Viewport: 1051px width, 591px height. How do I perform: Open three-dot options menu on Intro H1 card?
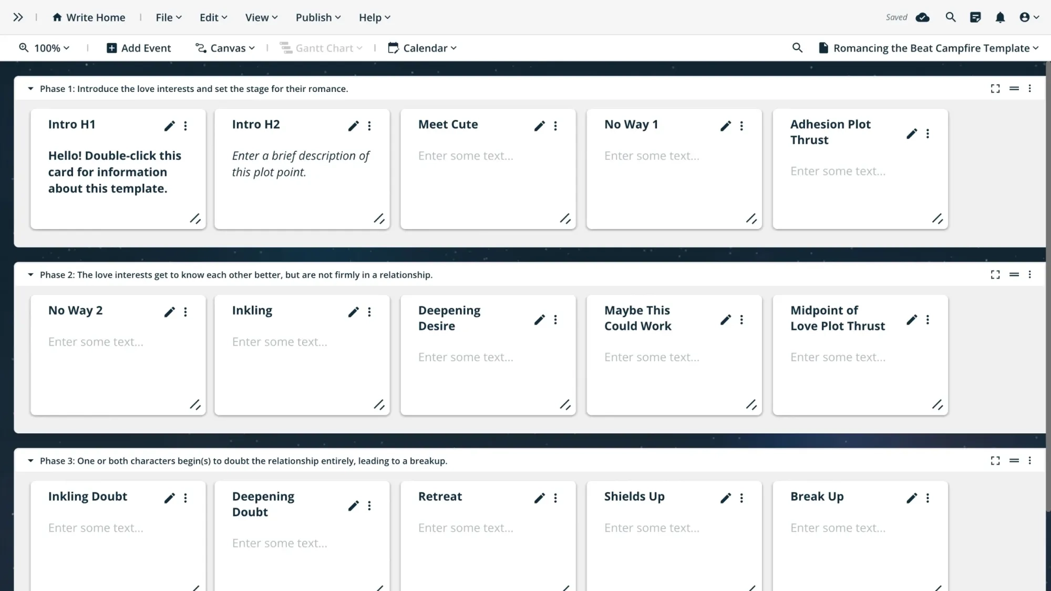point(186,126)
